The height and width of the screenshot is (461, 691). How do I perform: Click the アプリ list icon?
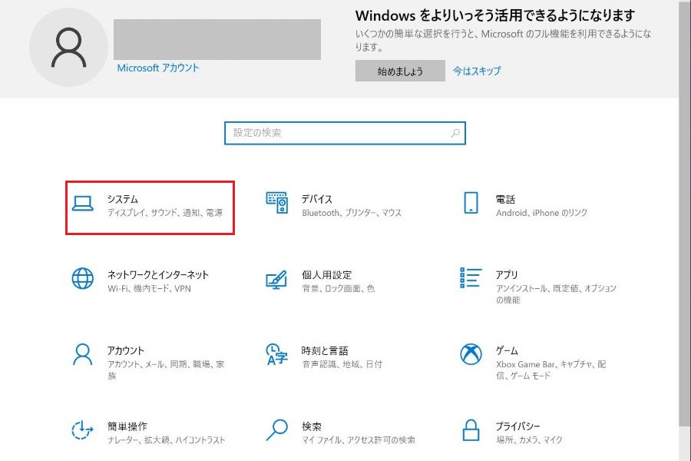pos(471,278)
